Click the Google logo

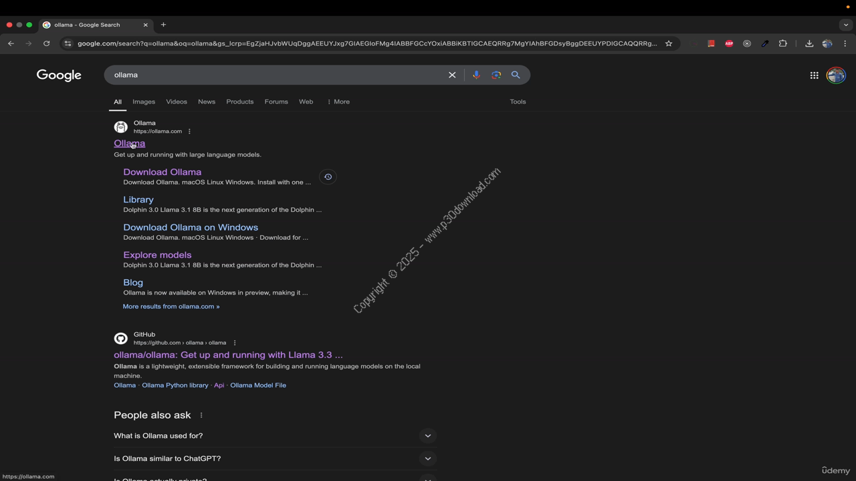(x=59, y=75)
